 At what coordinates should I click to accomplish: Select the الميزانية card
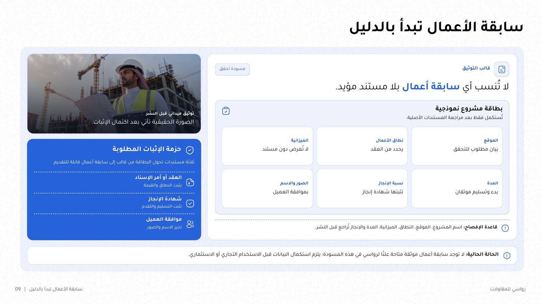[267, 146]
